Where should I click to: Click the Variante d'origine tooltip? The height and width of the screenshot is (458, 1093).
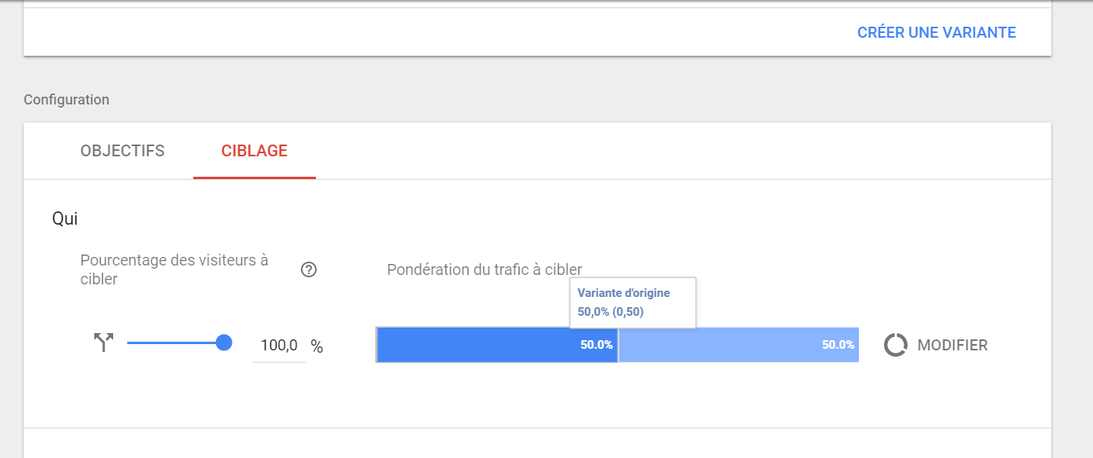pos(633,302)
